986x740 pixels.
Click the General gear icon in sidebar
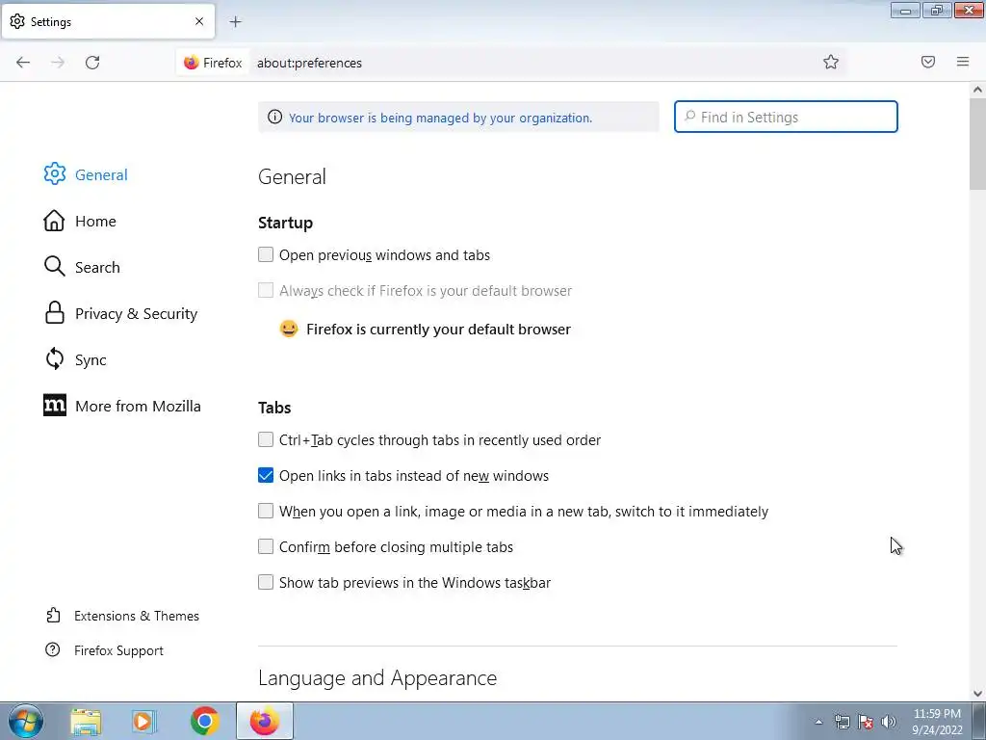(55, 174)
